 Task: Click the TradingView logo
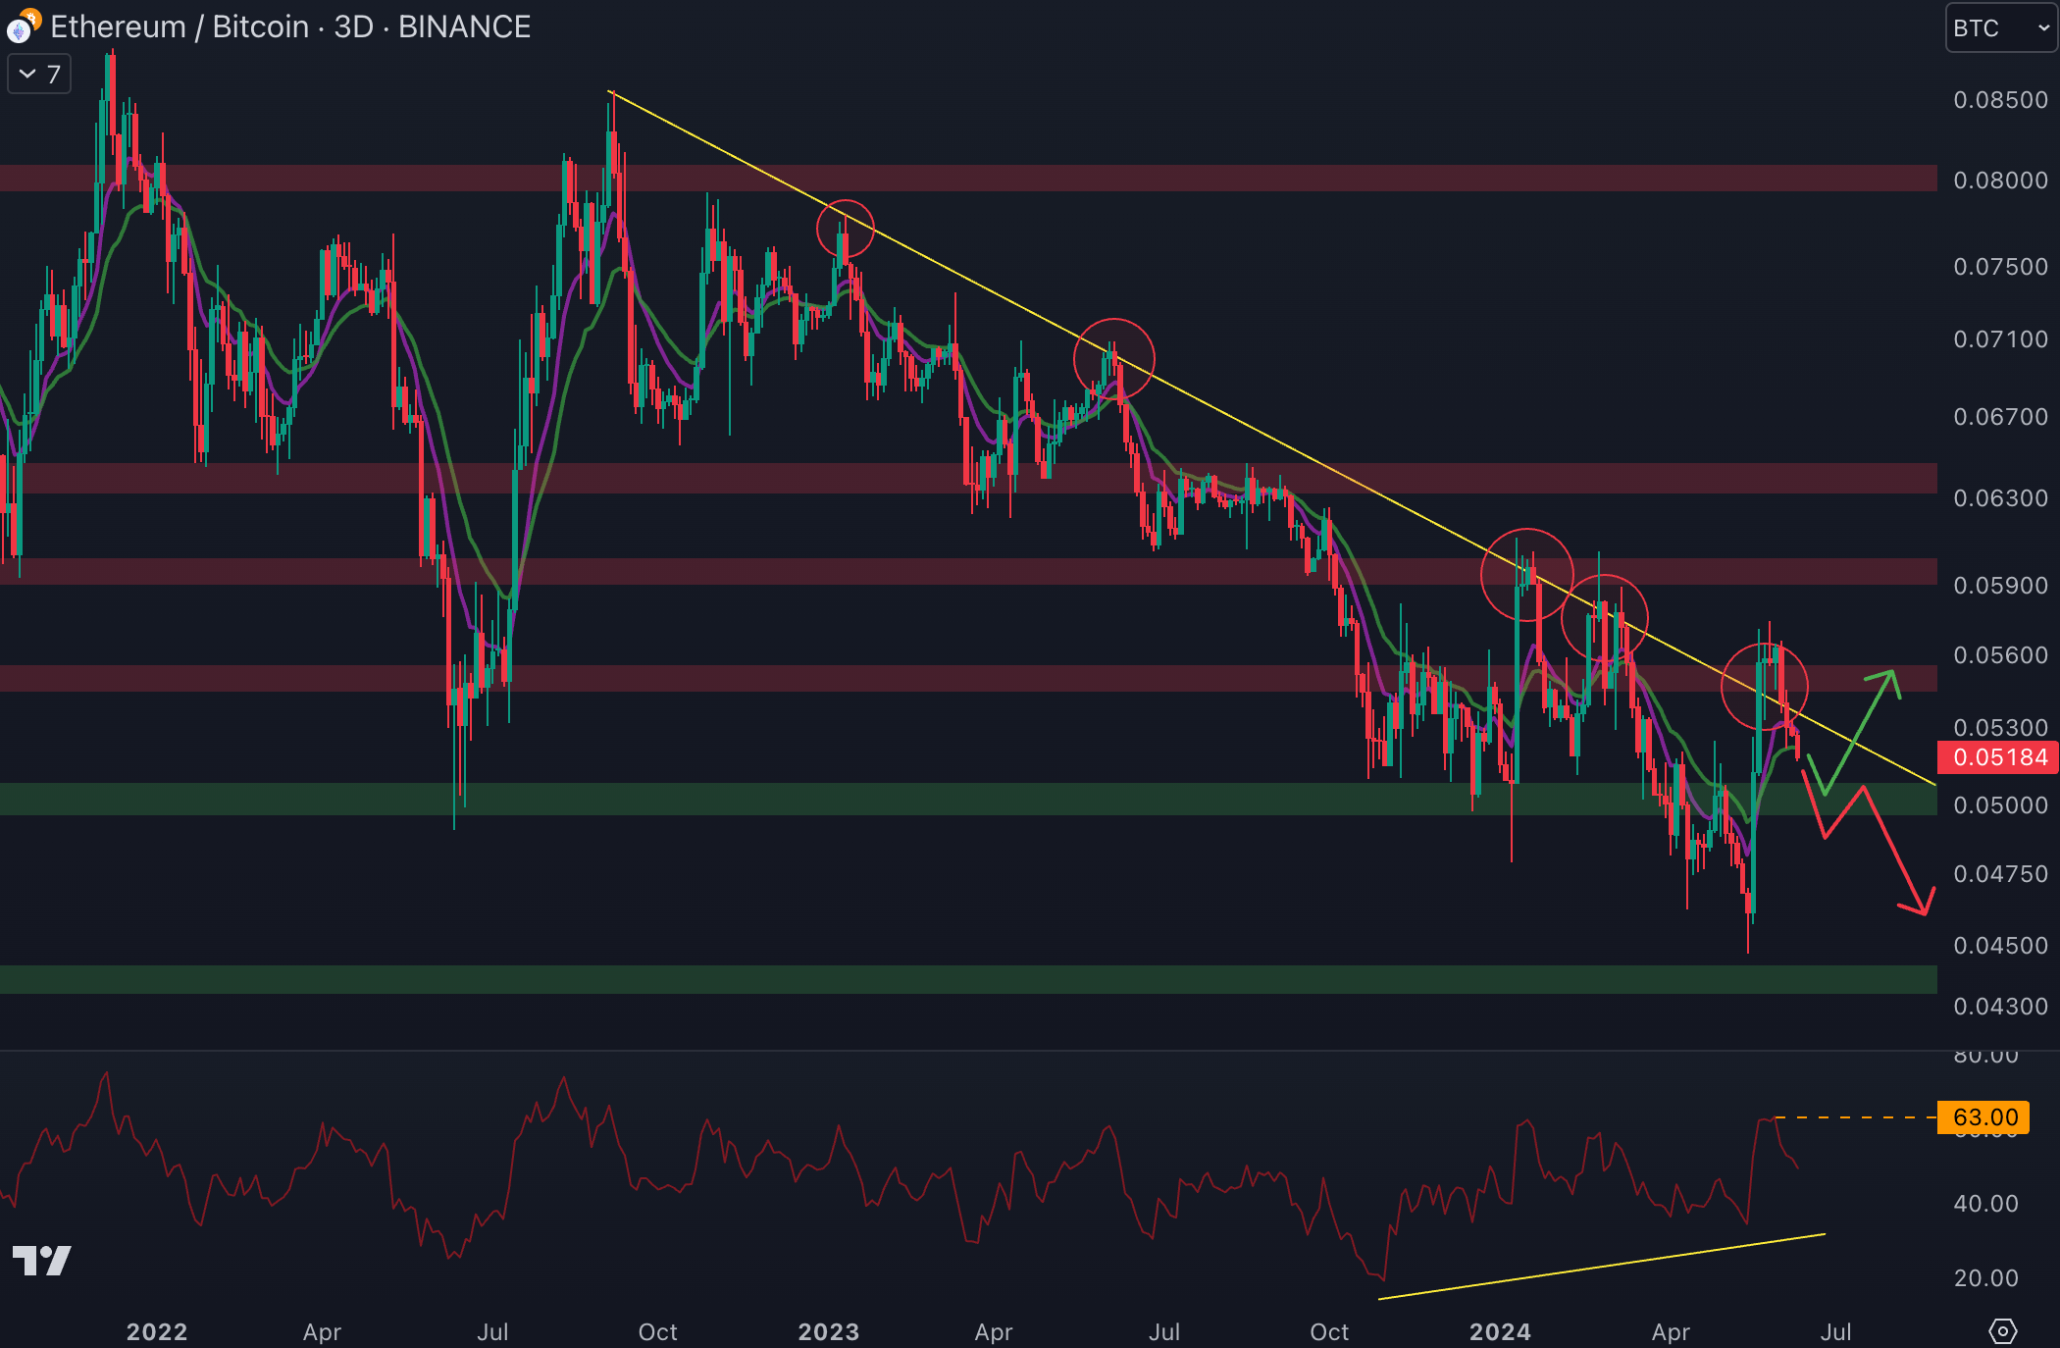pos(41,1260)
